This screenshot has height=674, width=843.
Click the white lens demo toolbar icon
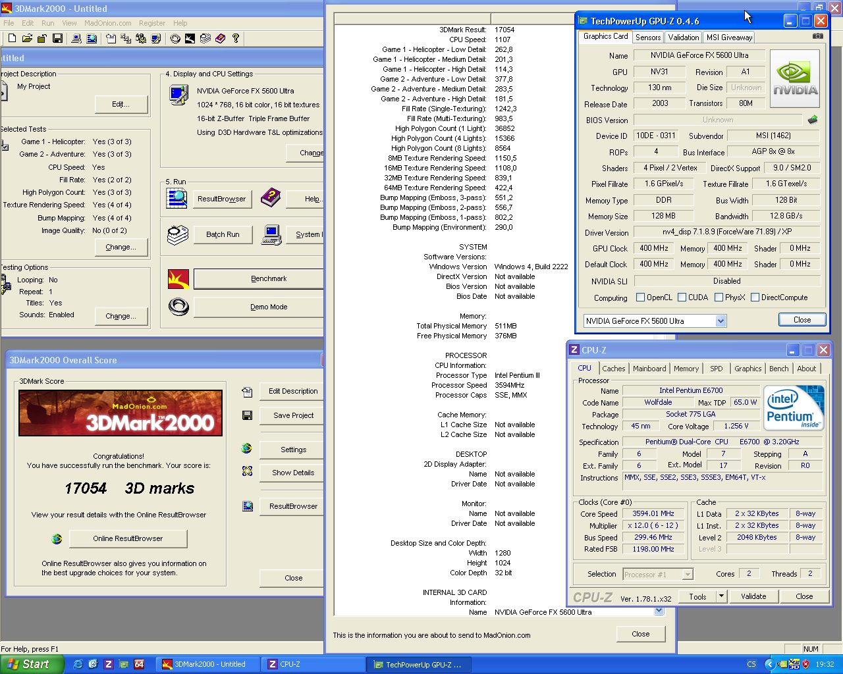pos(175,39)
